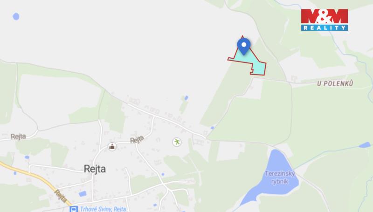
Task: Select the Trhové Sviny, Rejta bus stop icon
Action: coord(74,209)
